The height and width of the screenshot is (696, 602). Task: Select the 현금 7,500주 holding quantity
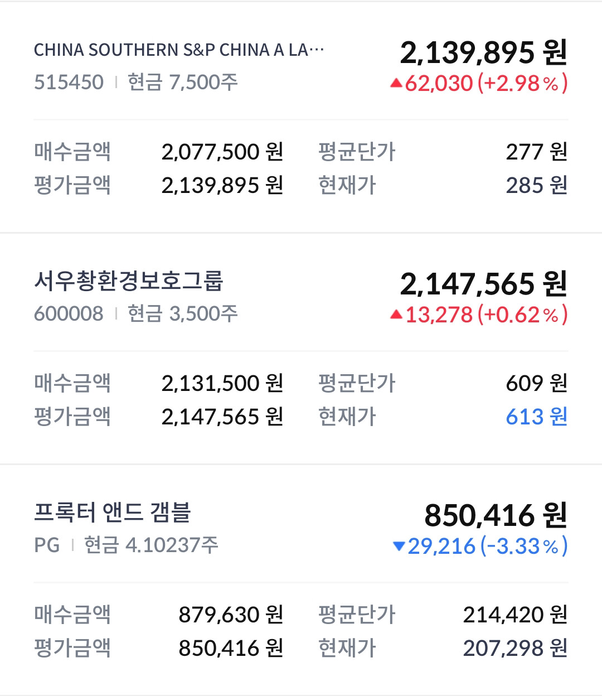tap(183, 83)
